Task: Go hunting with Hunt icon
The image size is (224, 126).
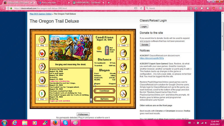Action: (123, 94)
